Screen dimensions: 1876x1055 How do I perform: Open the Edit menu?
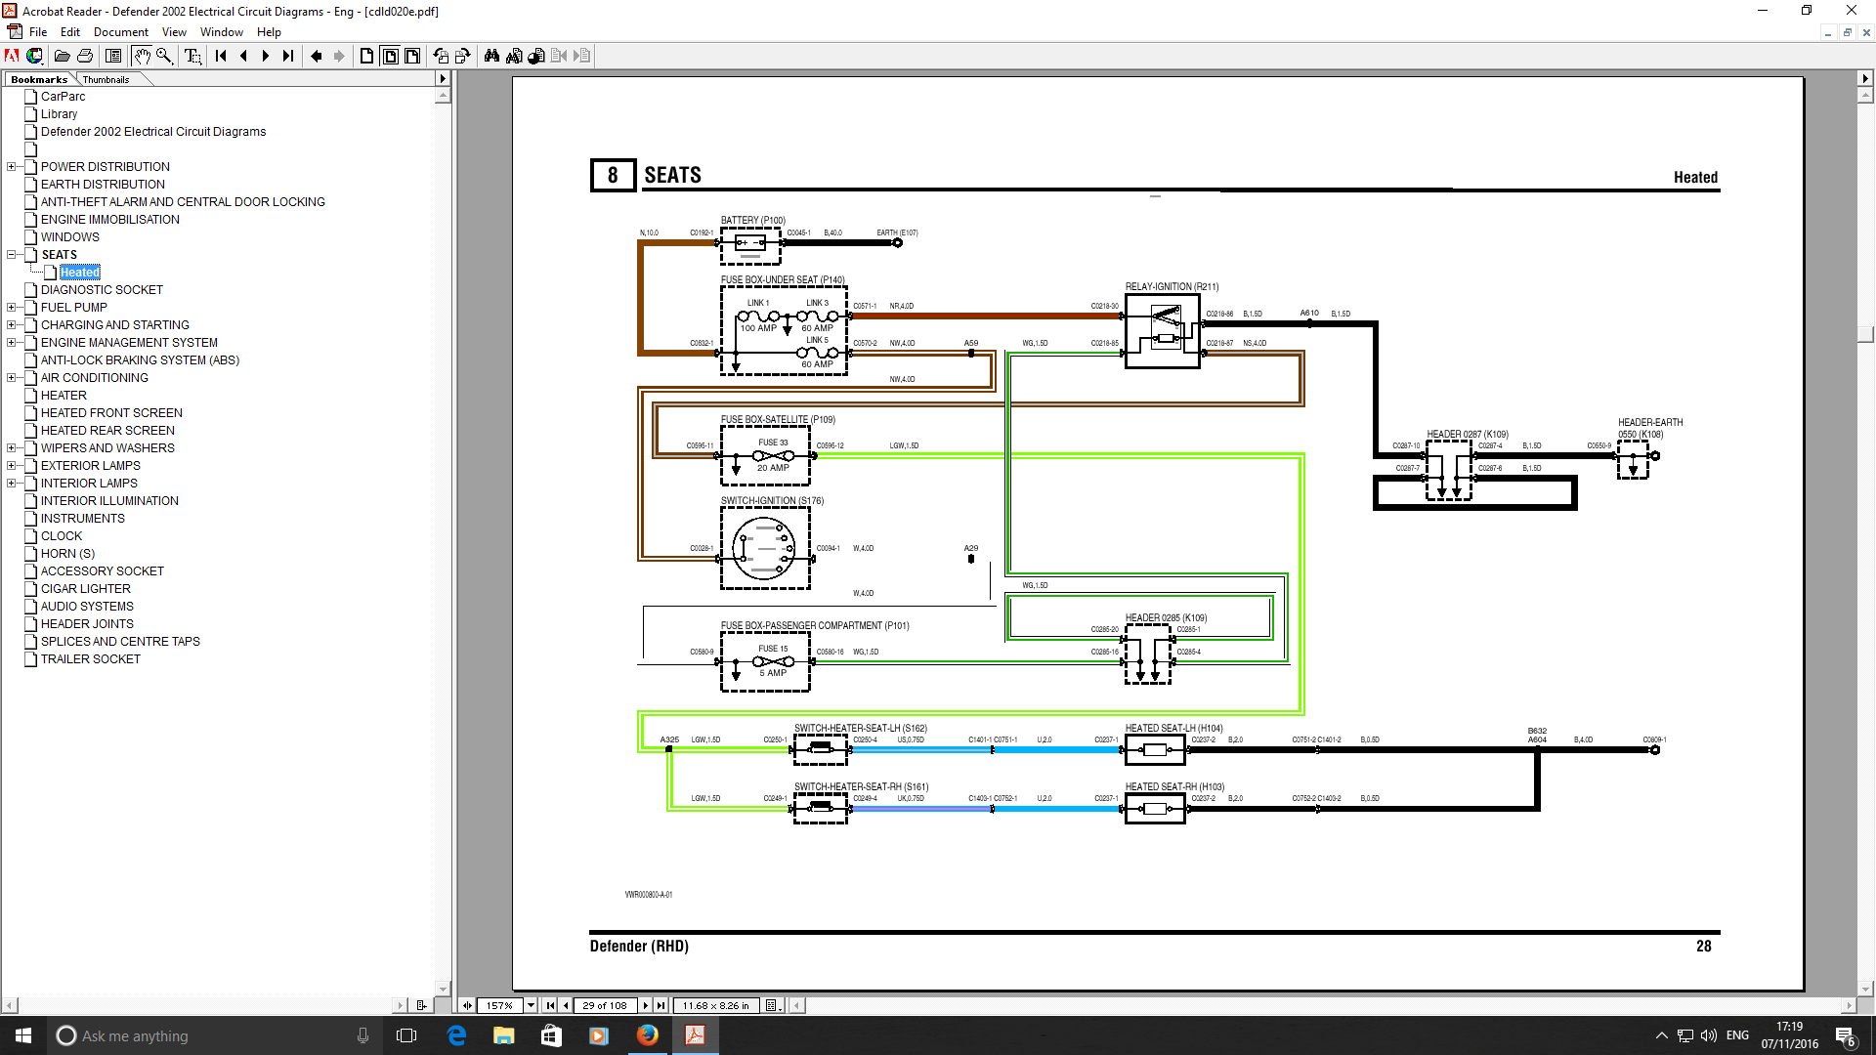point(70,32)
